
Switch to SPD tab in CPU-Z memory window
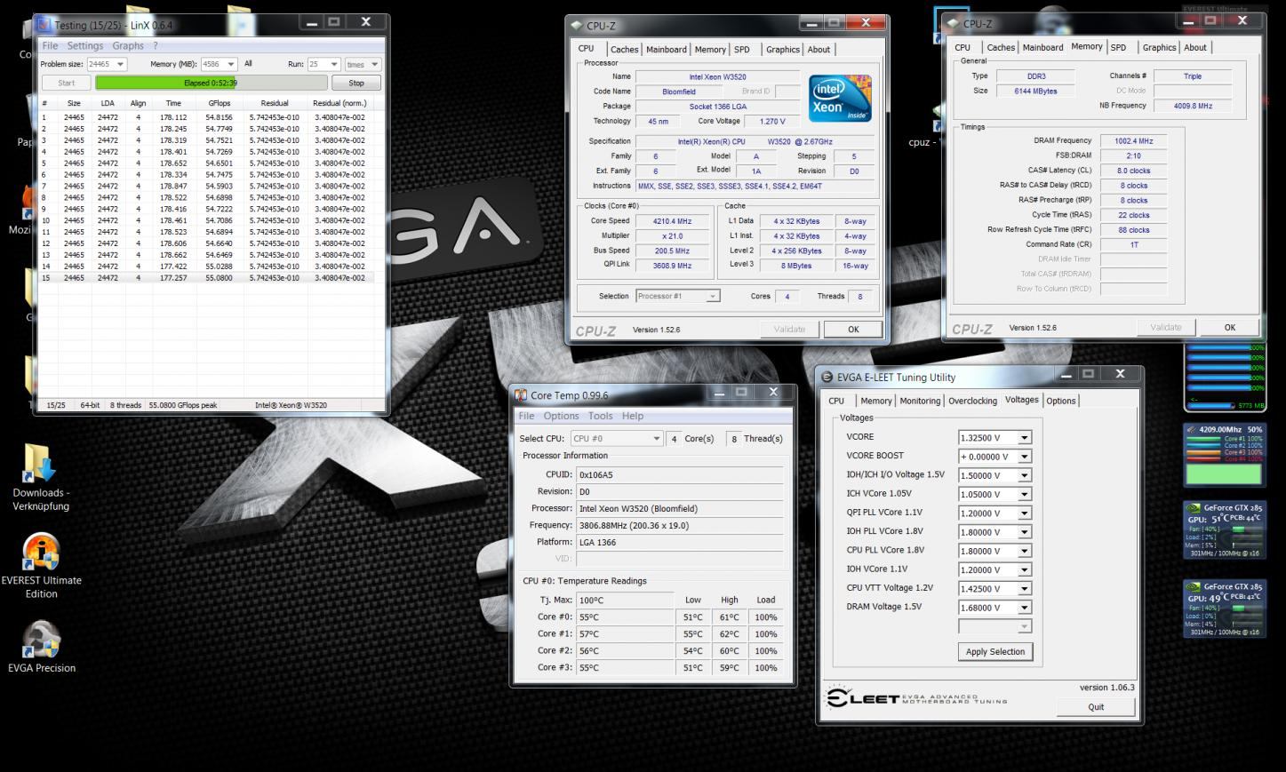[1118, 48]
